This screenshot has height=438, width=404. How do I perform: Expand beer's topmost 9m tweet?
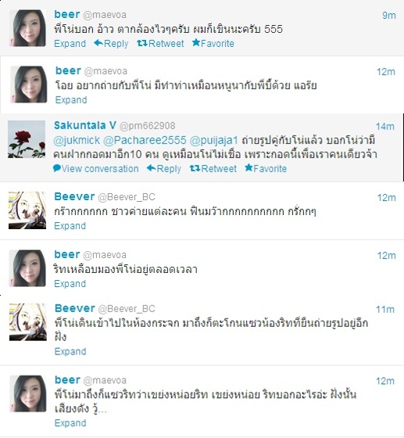70,43
